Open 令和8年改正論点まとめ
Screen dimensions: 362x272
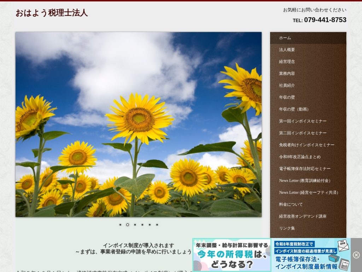(x=308, y=157)
